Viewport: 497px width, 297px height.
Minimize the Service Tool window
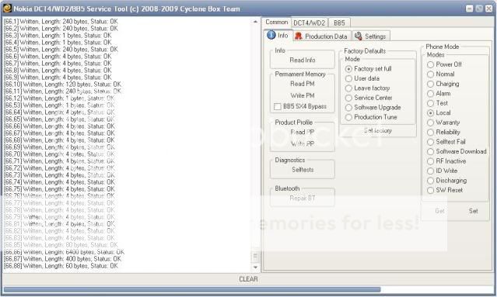coord(470,9)
